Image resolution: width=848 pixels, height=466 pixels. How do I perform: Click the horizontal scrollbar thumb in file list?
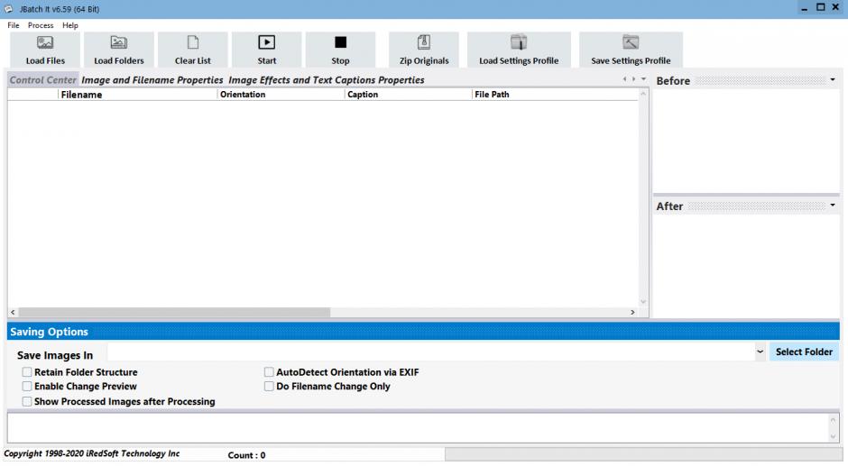[174, 313]
